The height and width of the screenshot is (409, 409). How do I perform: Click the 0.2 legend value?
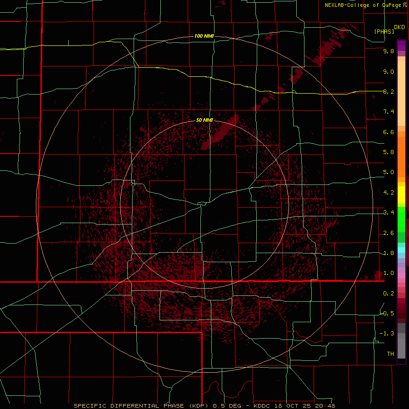pos(389,294)
